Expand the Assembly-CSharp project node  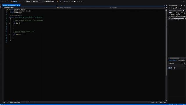coord(169,15)
